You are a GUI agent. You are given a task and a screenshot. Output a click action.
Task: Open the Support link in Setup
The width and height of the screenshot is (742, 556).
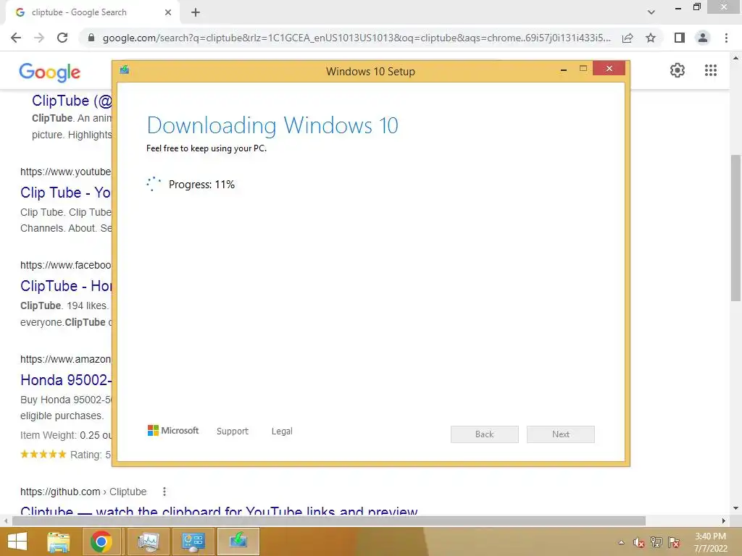tap(233, 431)
